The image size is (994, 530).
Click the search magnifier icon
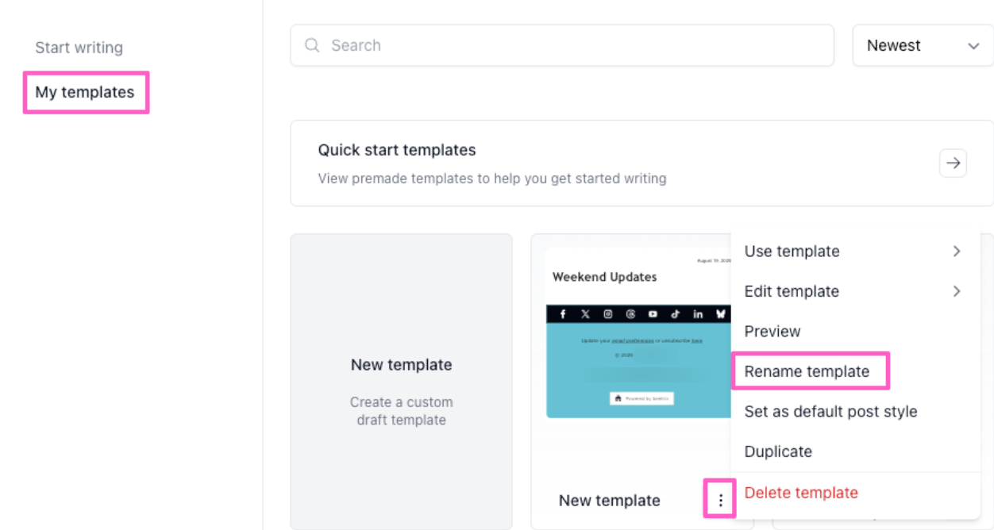point(312,45)
